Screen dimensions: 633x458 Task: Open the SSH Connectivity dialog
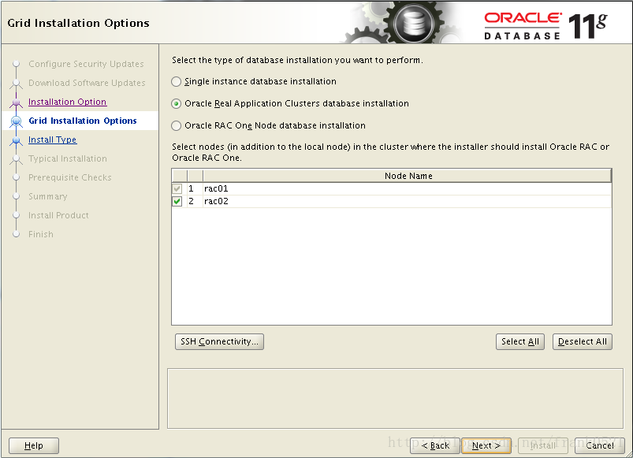(x=219, y=342)
